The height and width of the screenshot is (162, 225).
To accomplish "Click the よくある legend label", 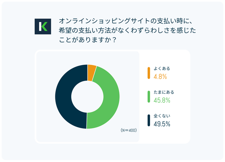I will (x=162, y=69).
